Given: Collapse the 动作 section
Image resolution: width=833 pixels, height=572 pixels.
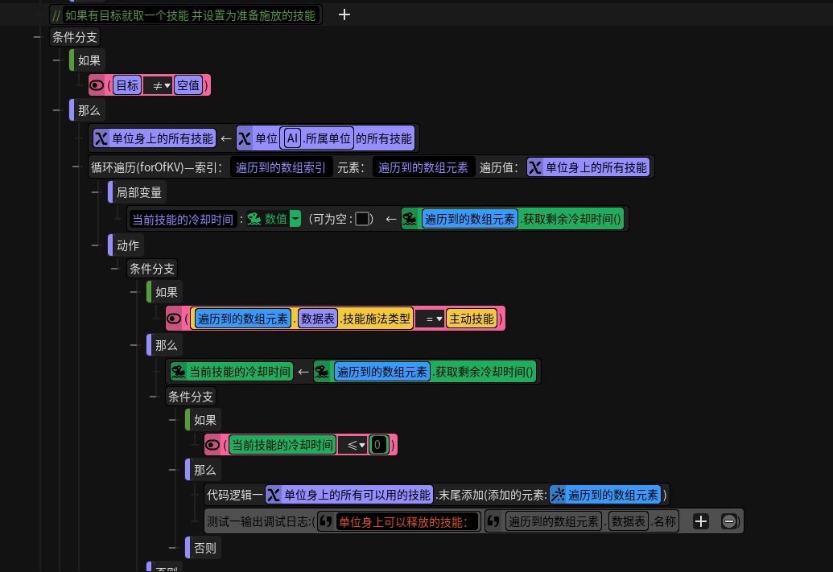Looking at the screenshot, I should (x=95, y=245).
